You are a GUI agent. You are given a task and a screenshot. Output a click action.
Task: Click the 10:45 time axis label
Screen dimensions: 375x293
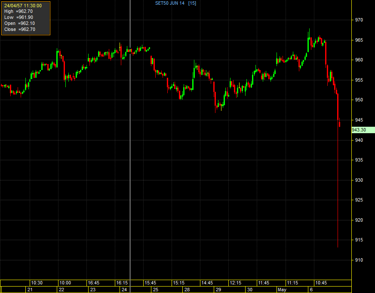point(321,283)
